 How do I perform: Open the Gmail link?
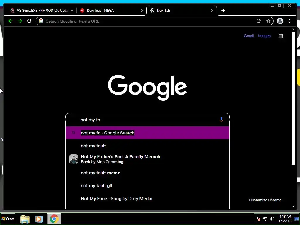pos(249,36)
